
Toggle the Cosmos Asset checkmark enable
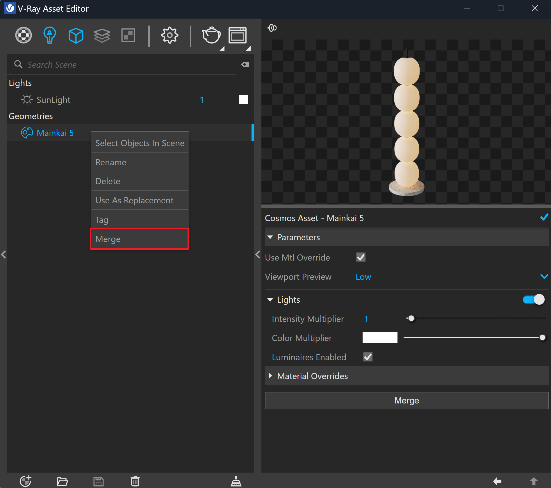[544, 217]
